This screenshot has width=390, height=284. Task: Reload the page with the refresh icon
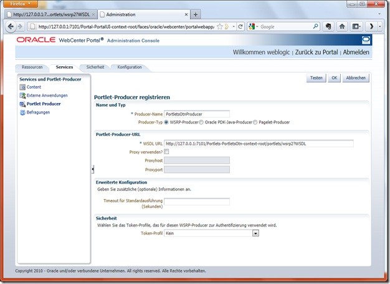[240, 27]
